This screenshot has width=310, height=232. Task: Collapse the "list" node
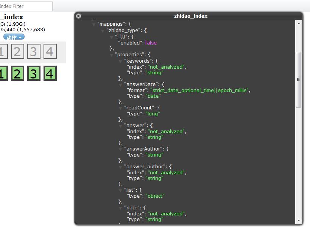pyautogui.click(x=120, y=191)
